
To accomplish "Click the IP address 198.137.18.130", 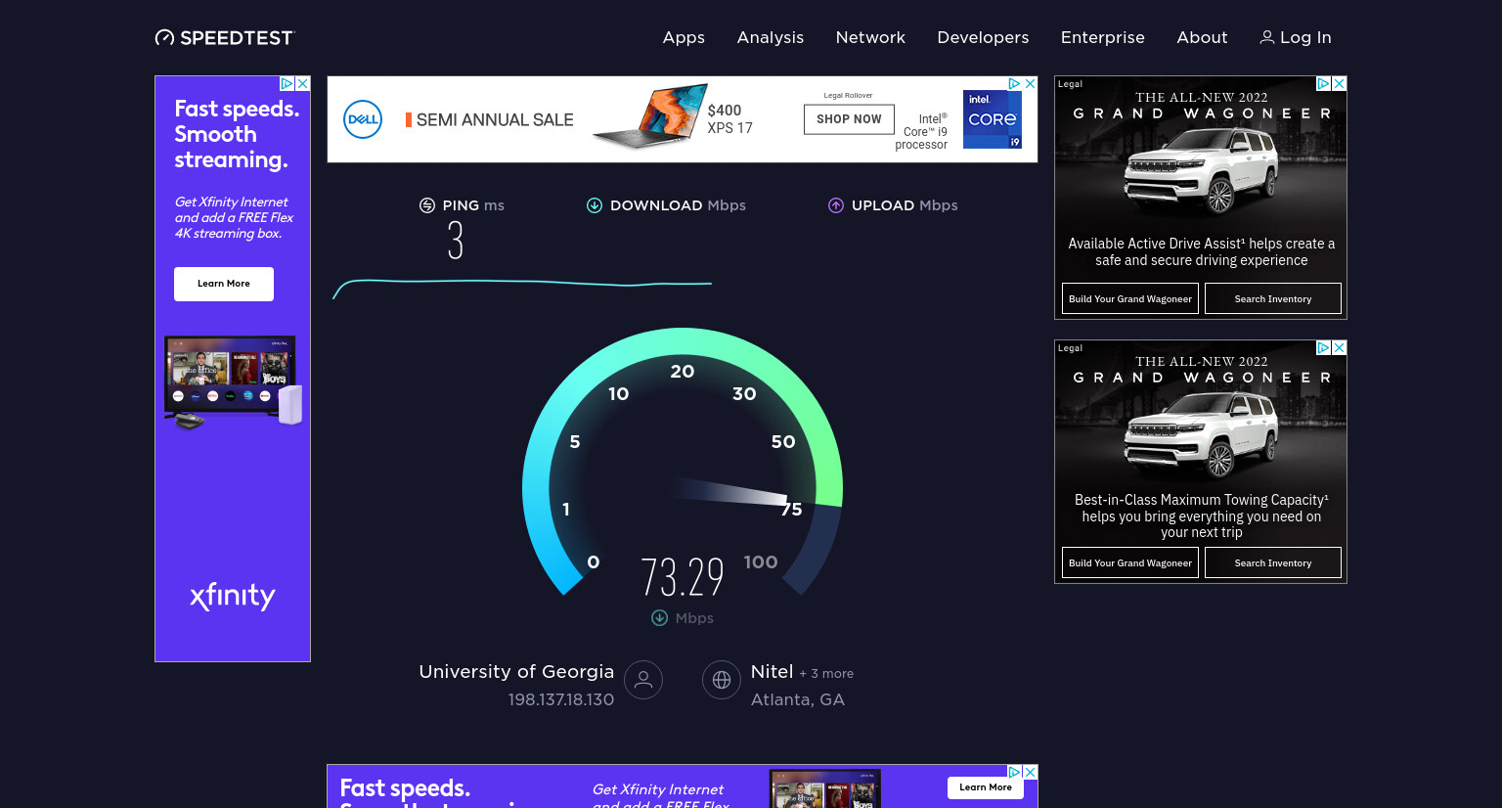I will point(561,699).
